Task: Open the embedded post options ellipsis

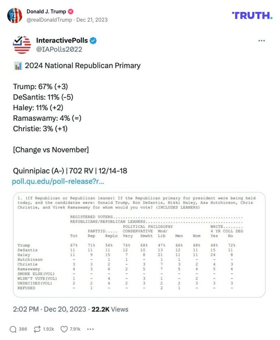Action: (x=262, y=41)
